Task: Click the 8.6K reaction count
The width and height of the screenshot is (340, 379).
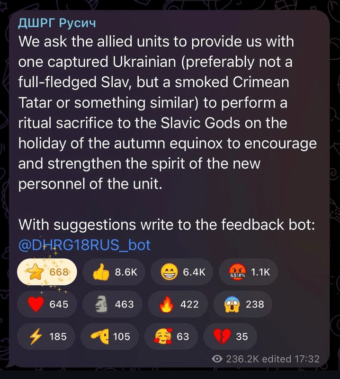Action: click(126, 272)
